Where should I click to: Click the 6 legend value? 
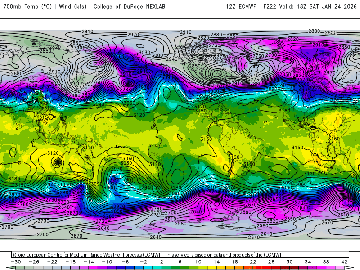pyautogui.click(x=180, y=262)
